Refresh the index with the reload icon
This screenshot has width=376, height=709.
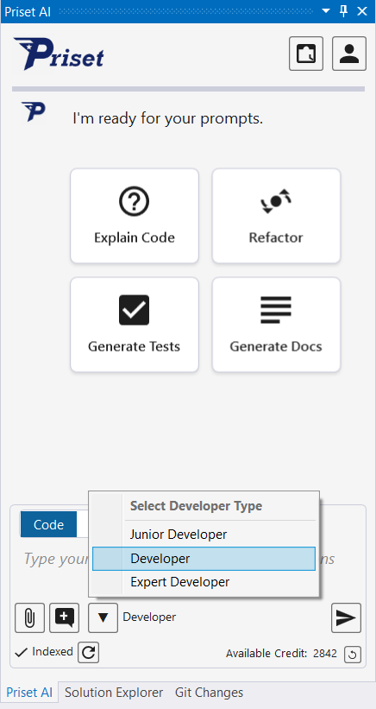pyautogui.click(x=89, y=653)
